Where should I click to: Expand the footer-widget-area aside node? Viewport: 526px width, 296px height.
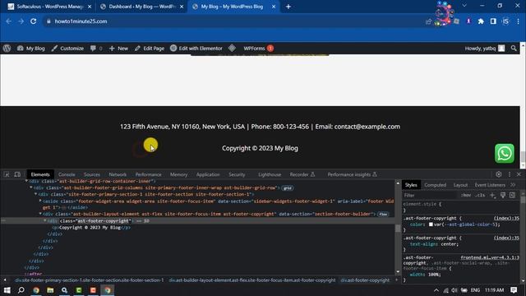tap(40, 201)
